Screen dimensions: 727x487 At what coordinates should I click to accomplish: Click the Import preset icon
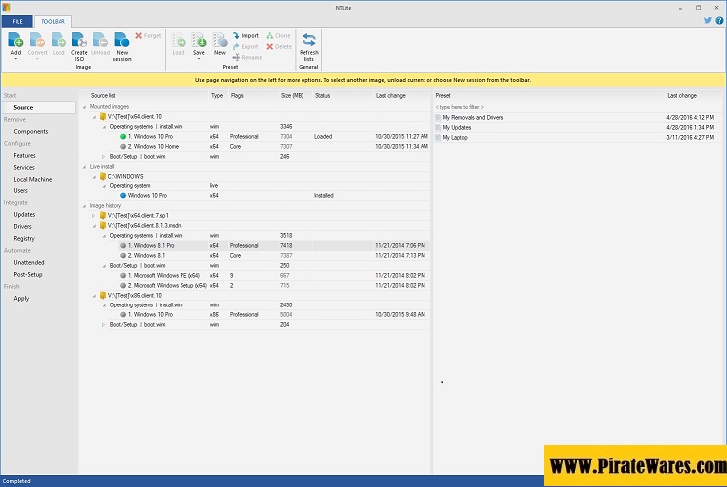click(x=245, y=35)
